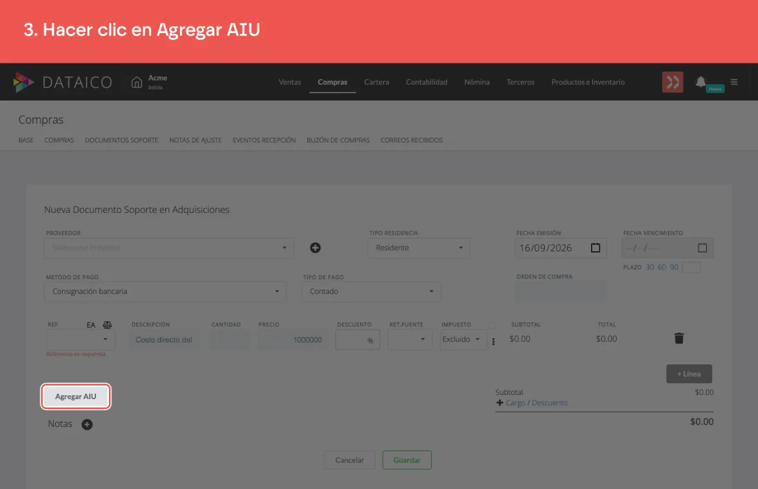Open the hamburger menu
Viewport: 758px width, 489px height.
[734, 82]
